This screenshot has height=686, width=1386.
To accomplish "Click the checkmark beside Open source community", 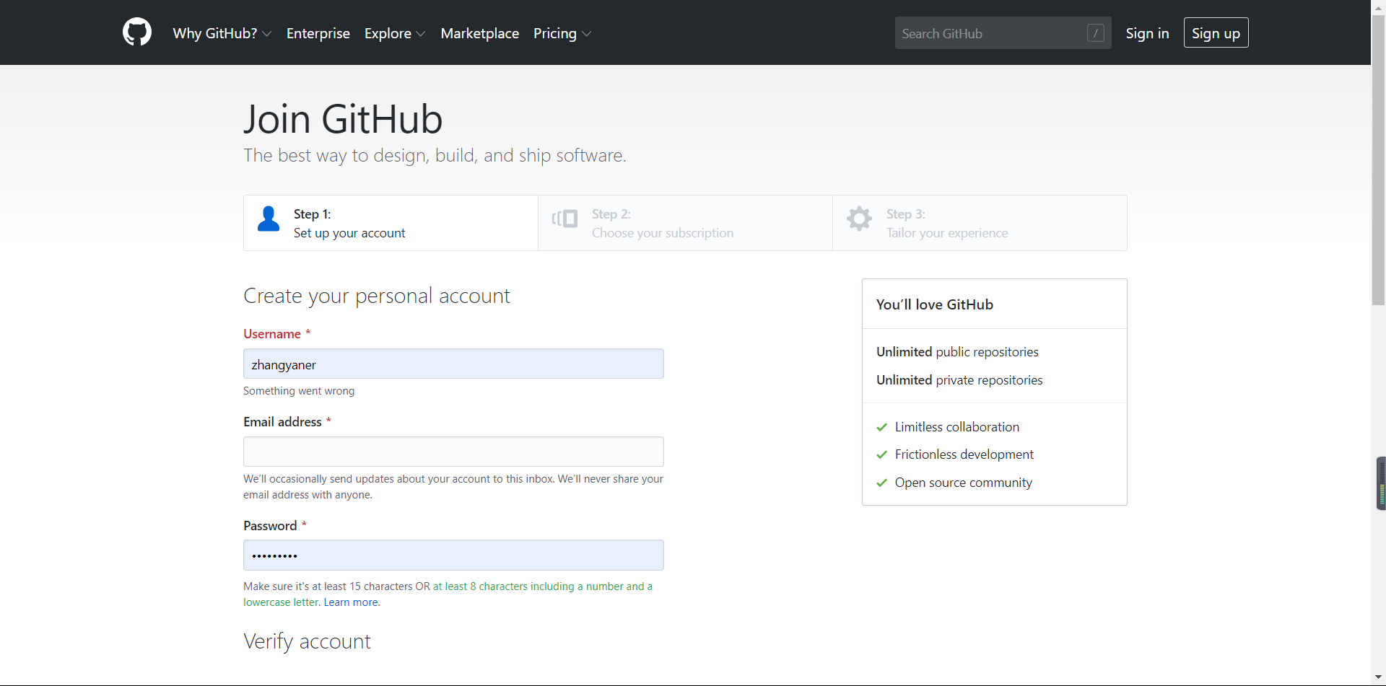I will click(881, 483).
